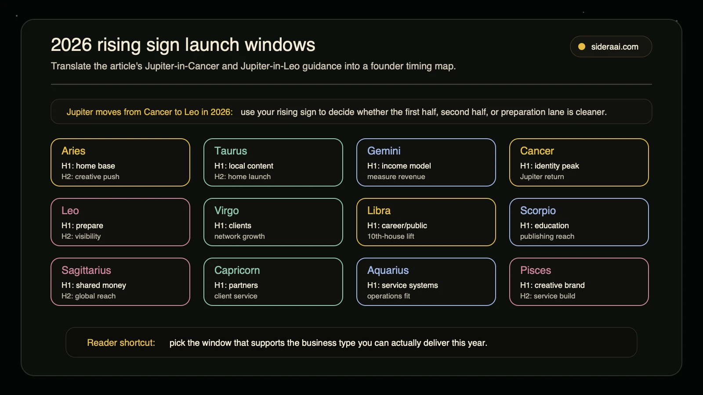
Task: Click 'Jupiter return' line
Action: 542,176
